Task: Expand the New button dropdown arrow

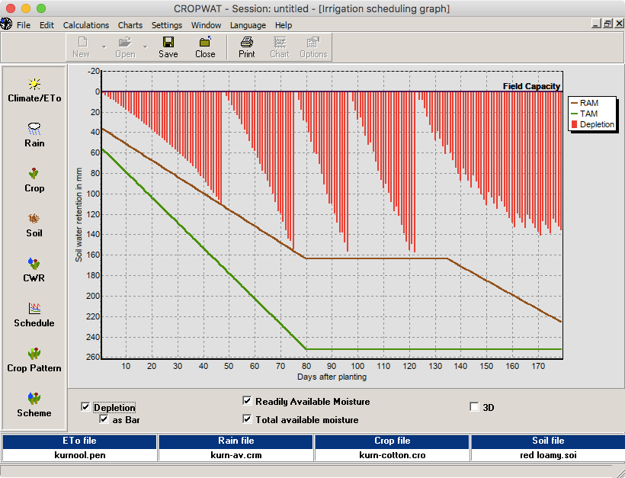Action: point(104,47)
